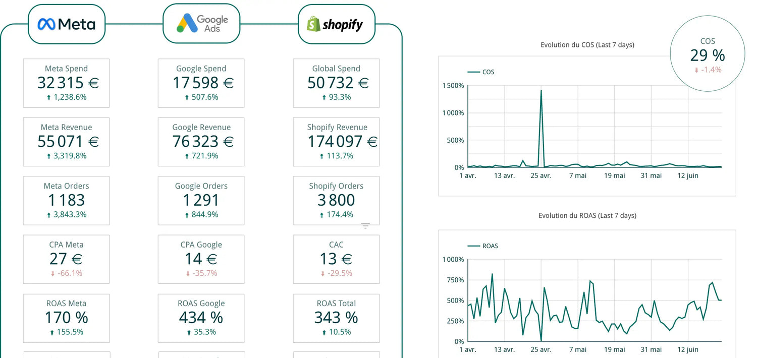Click the Shopify shopping bag icon

pos(313,24)
